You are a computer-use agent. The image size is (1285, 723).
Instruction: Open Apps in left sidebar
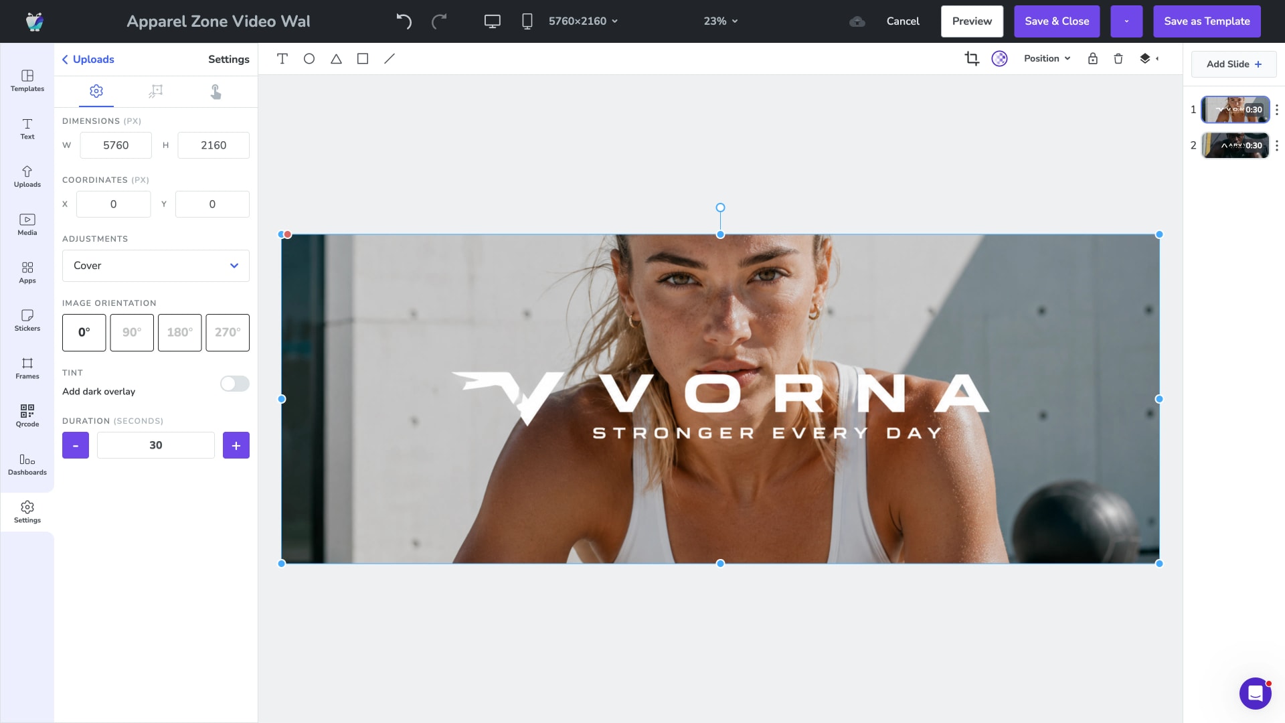coord(27,273)
